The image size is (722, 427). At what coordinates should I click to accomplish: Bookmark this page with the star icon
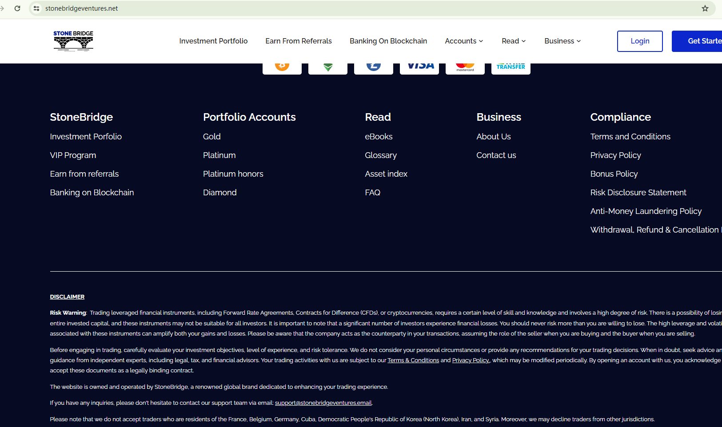click(705, 8)
